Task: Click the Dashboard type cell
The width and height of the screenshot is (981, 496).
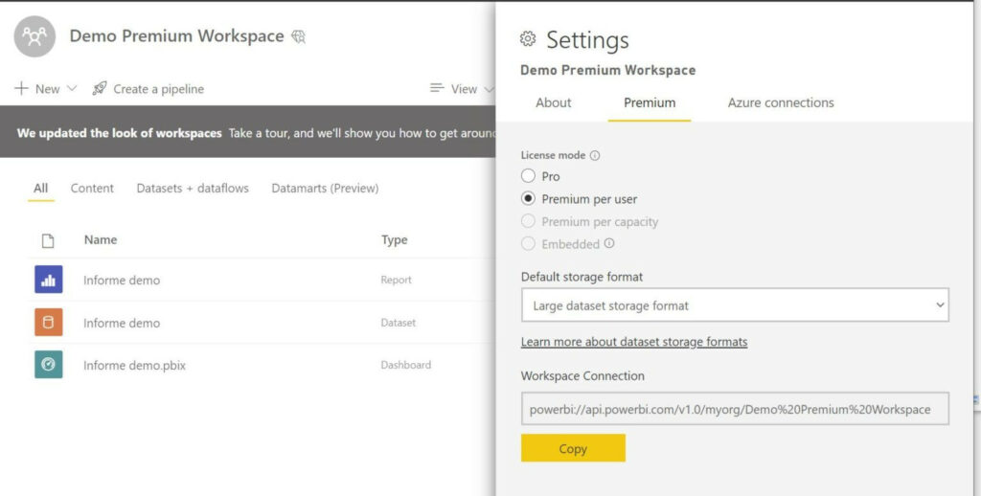Action: (x=405, y=365)
